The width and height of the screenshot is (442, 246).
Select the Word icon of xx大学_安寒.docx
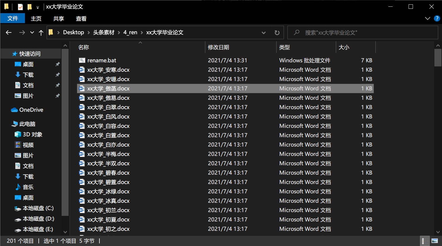82,70
